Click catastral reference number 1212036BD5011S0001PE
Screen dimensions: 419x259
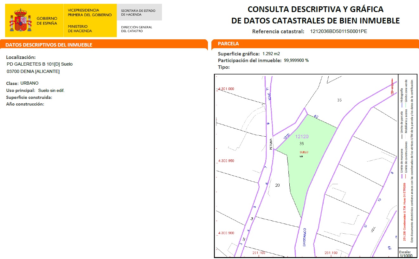point(338,31)
